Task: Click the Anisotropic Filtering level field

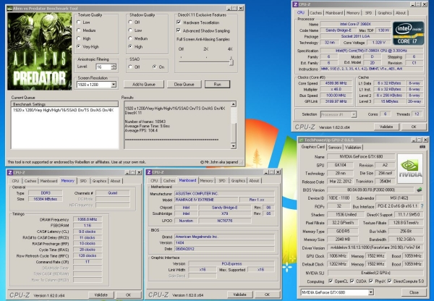Action: pyautogui.click(x=103, y=67)
